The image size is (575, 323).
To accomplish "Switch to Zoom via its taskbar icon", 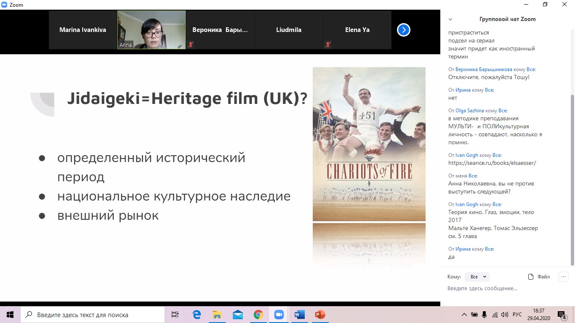I will coord(279,315).
